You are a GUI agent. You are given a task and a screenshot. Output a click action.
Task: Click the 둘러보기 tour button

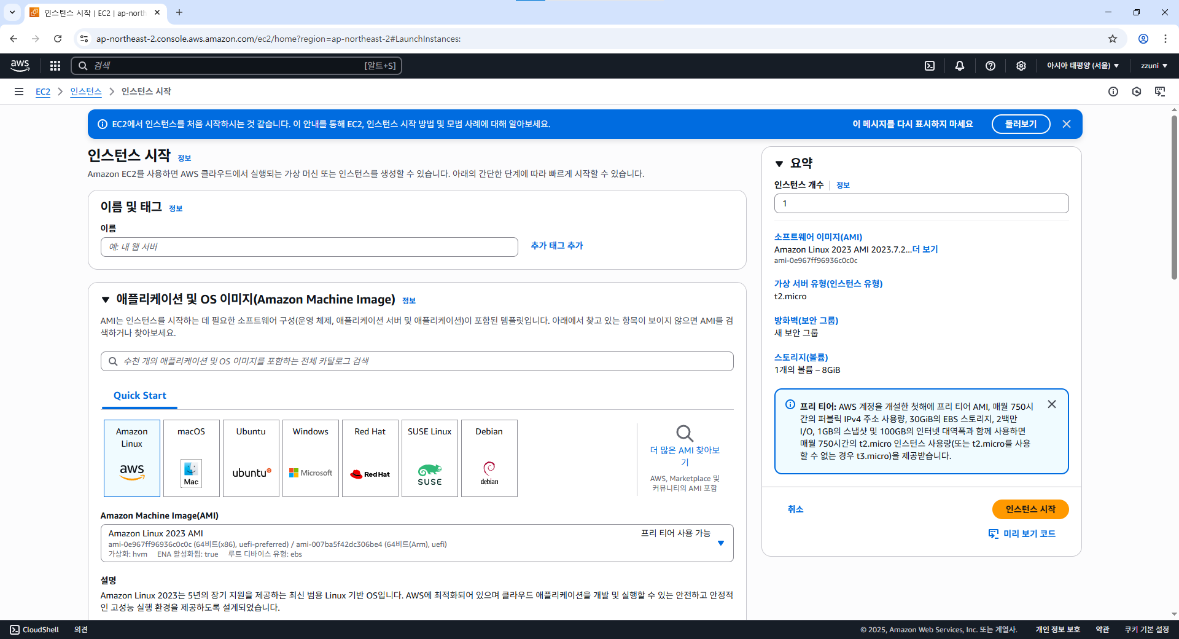(1021, 124)
